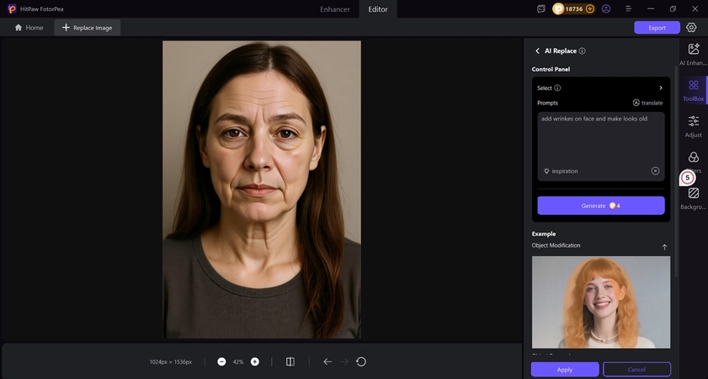This screenshot has height=379, width=708.
Task: Click the undo left arrow
Action: pos(327,361)
